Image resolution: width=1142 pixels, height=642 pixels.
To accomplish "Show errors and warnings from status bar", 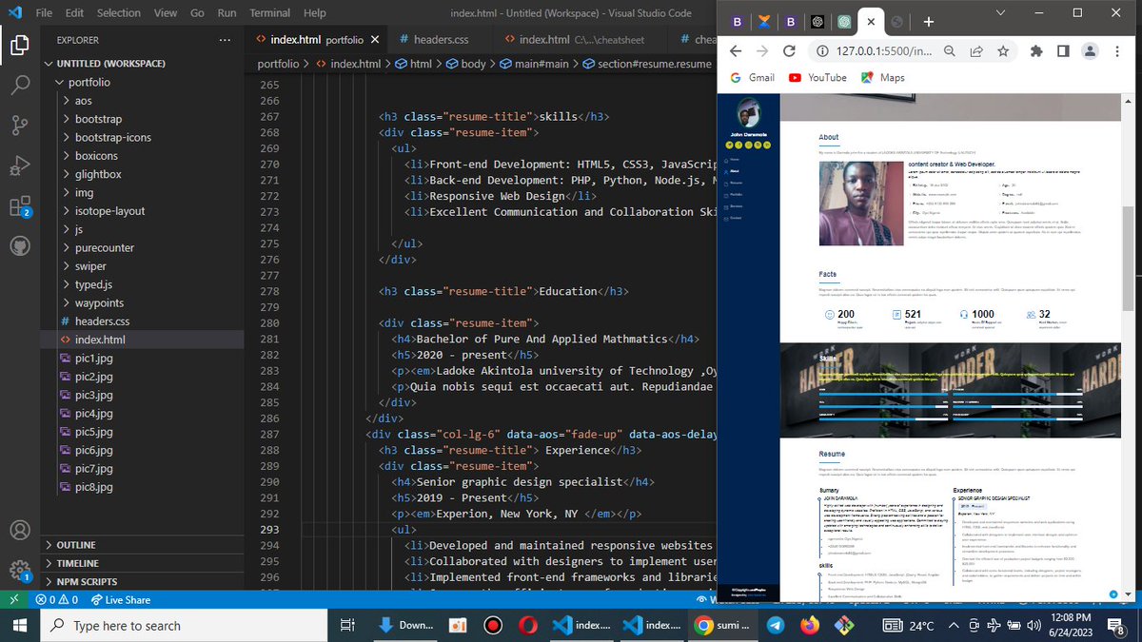I will point(56,600).
